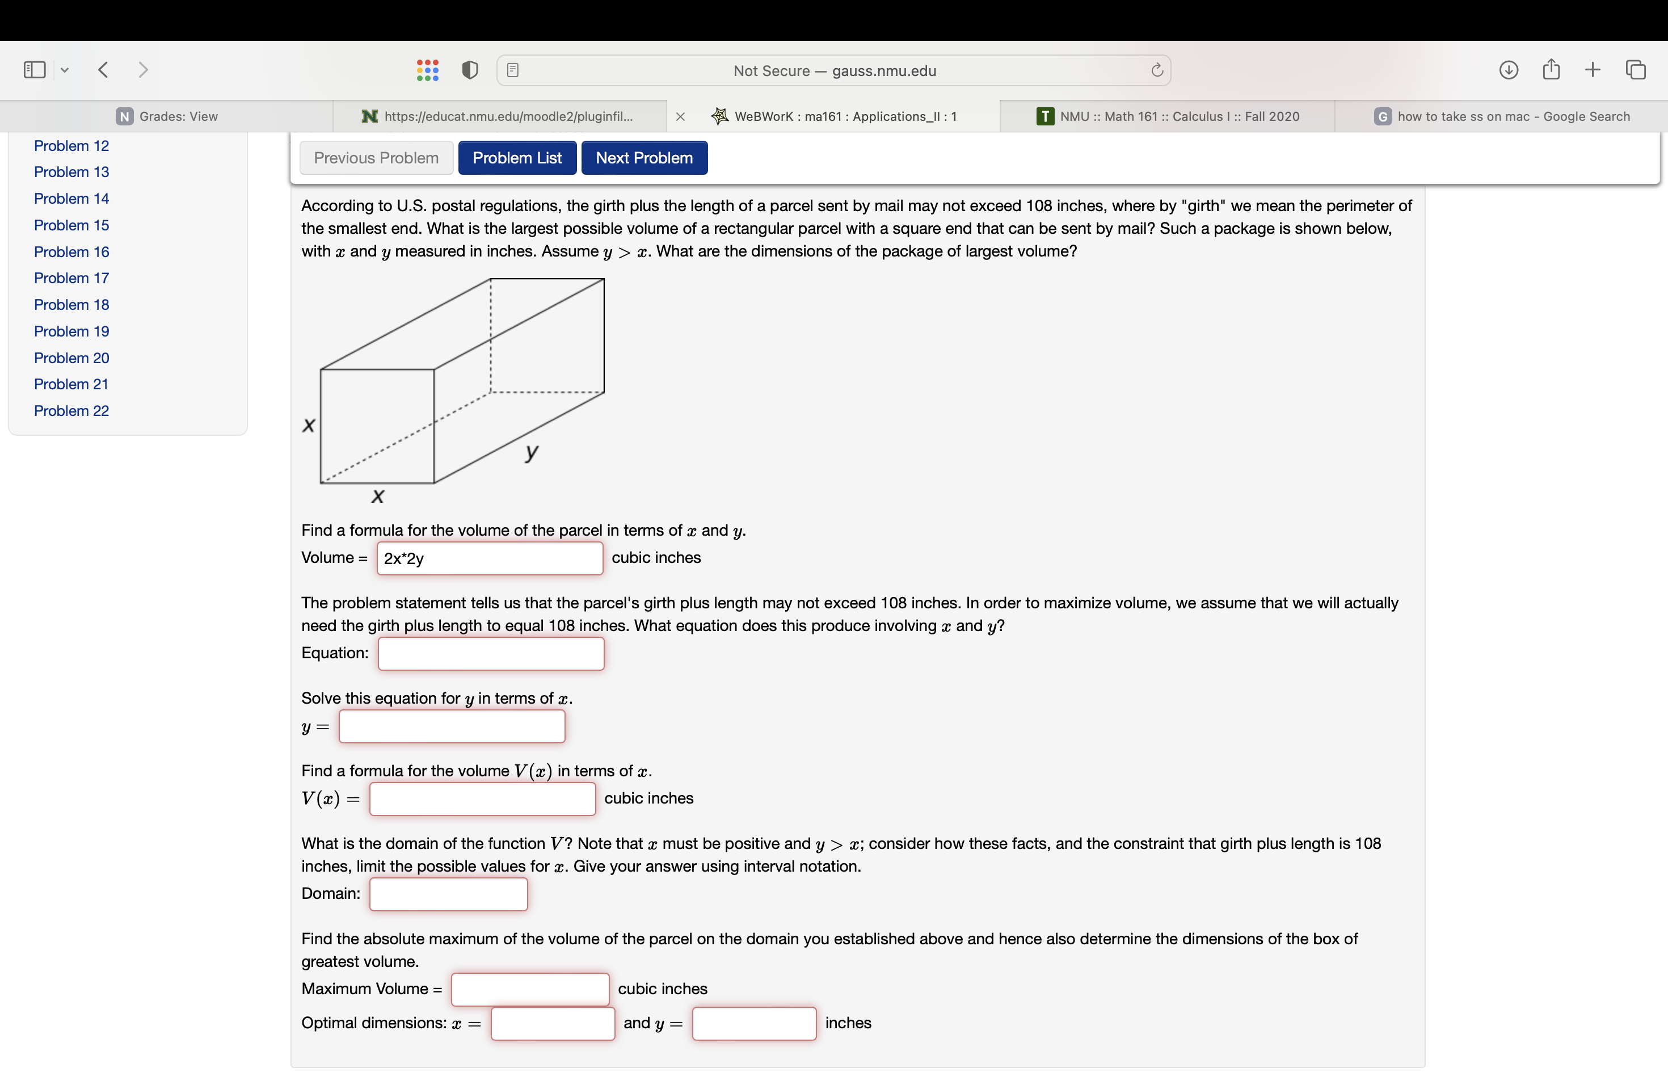Click the Next Problem button

pos(643,158)
